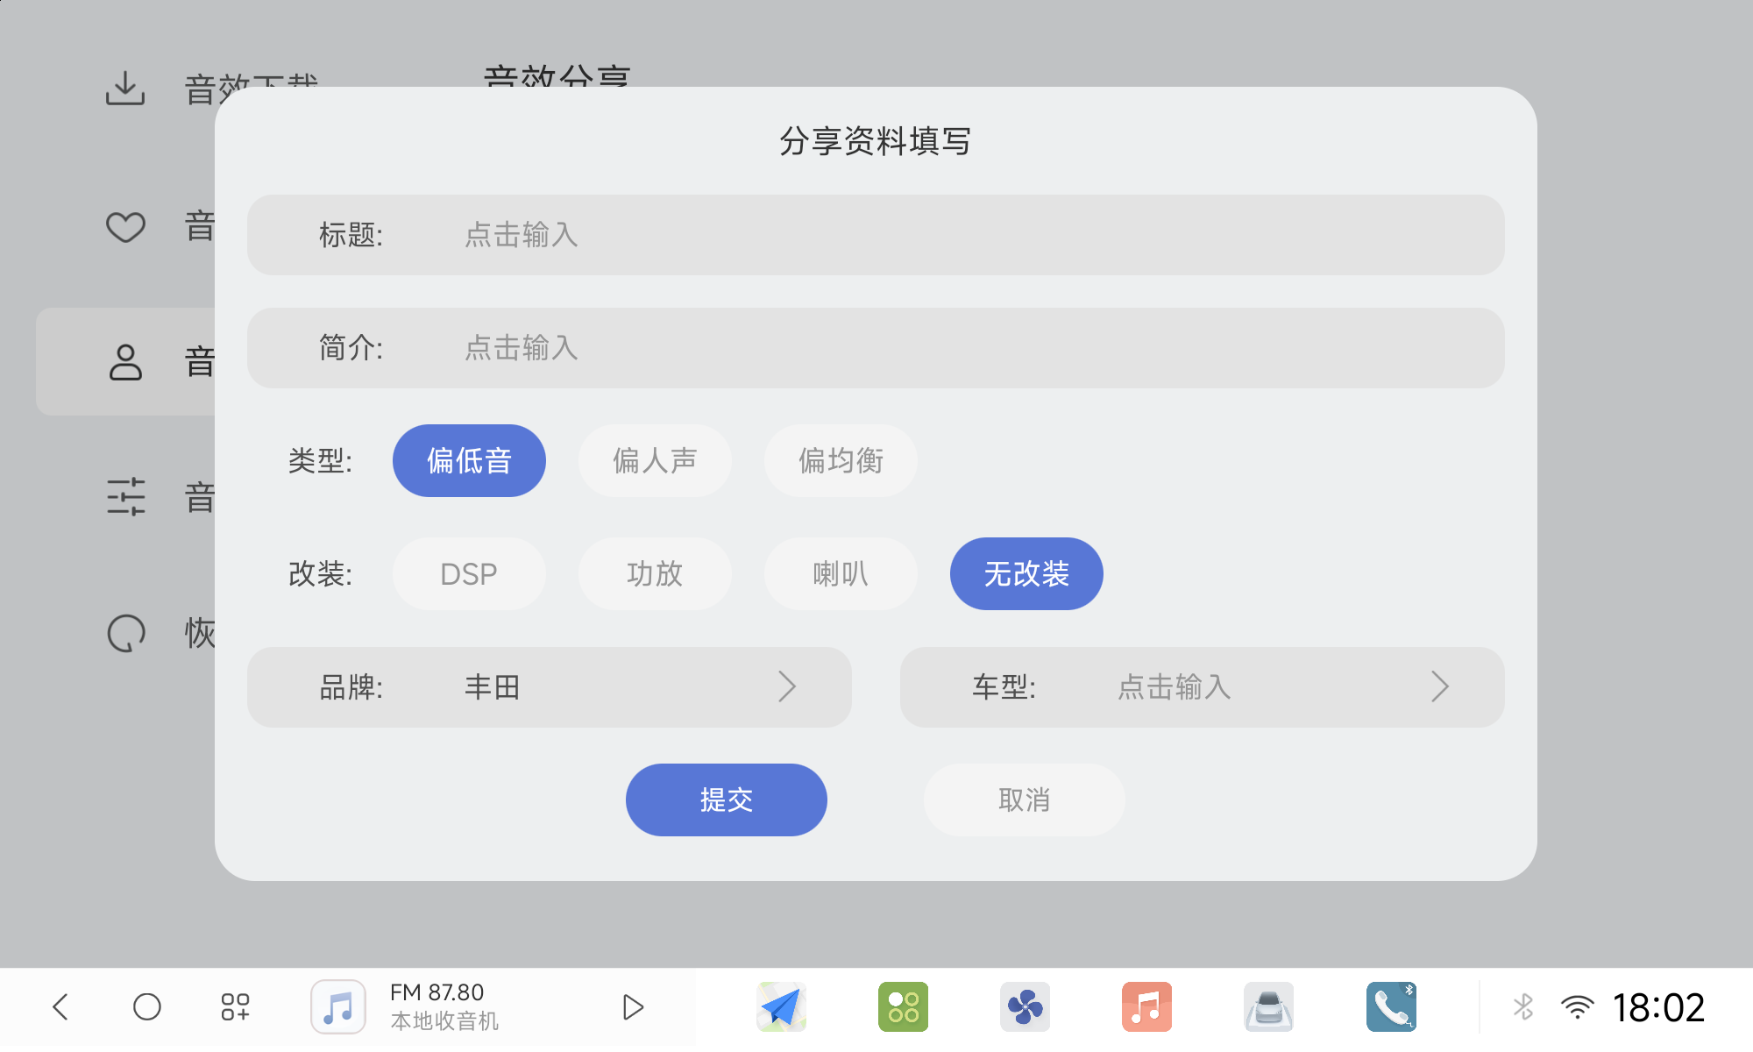Open the phone app in taskbar

coord(1388,1006)
